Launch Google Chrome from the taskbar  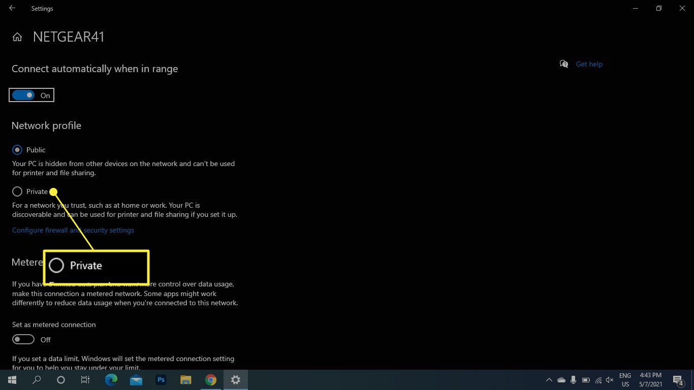tap(210, 380)
